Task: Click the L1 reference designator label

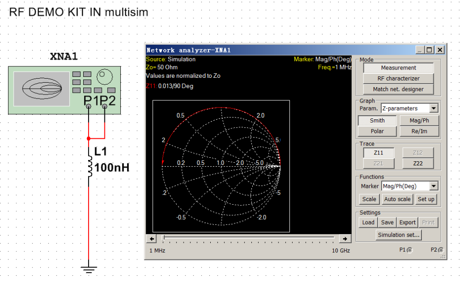Action: click(100, 151)
